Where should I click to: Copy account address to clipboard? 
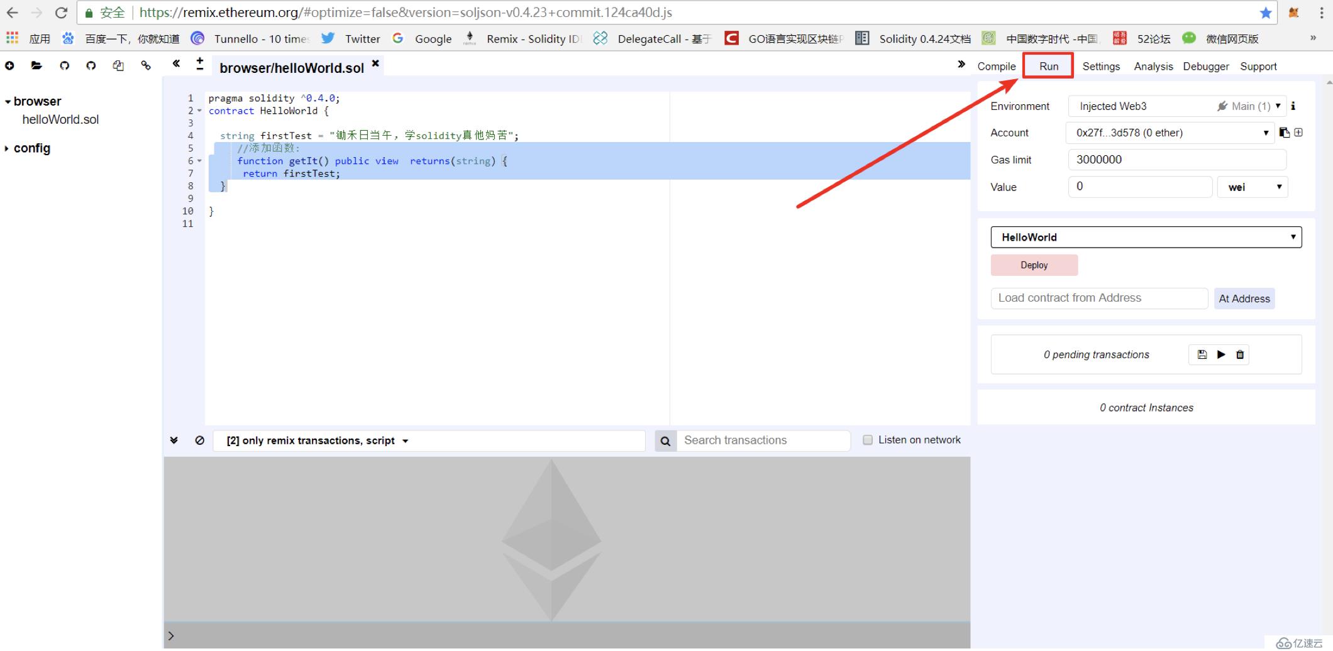[1285, 133]
